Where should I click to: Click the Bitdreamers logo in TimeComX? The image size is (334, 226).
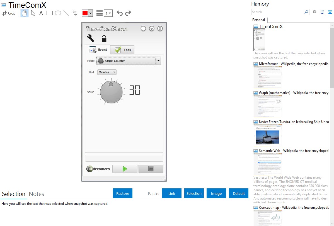tap(98, 169)
